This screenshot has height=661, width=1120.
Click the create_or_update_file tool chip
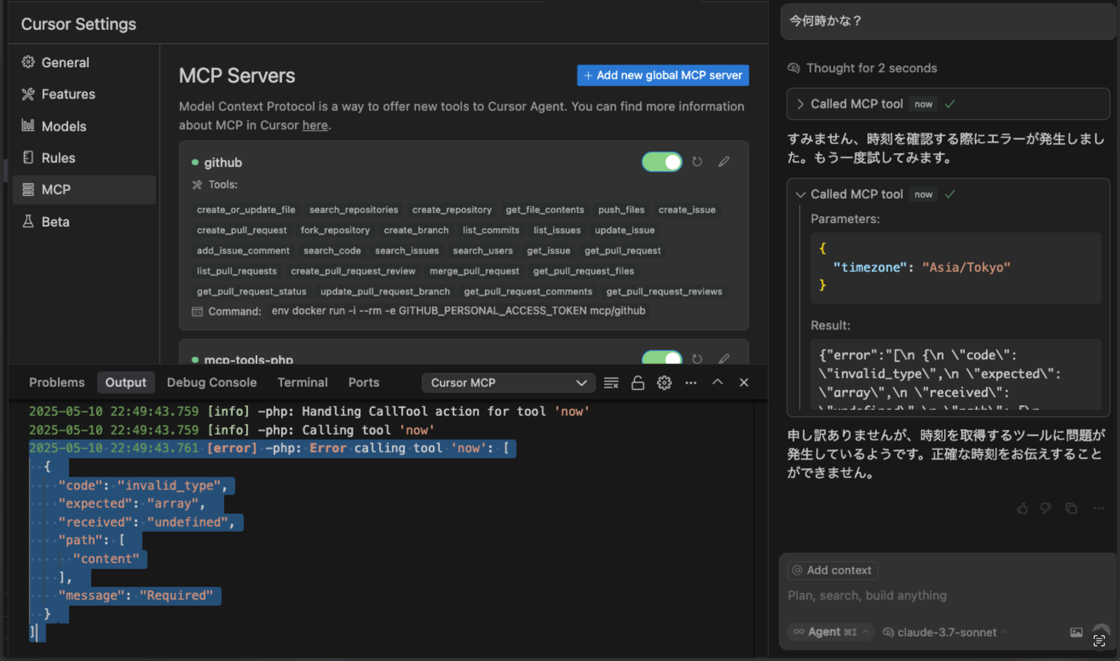(x=246, y=210)
